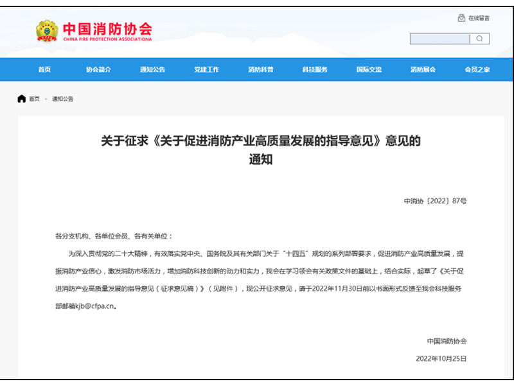Go to 首页 in the navigation bar
The width and height of the screenshot is (514, 386).
coord(44,69)
